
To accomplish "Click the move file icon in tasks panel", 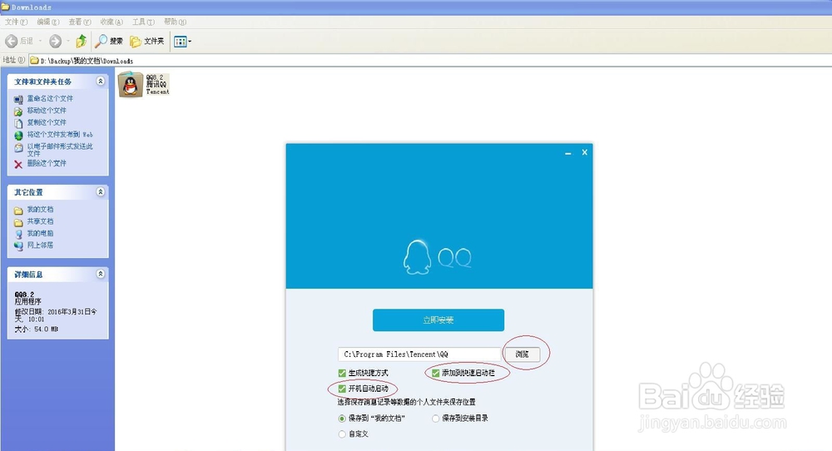I will tap(18, 112).
